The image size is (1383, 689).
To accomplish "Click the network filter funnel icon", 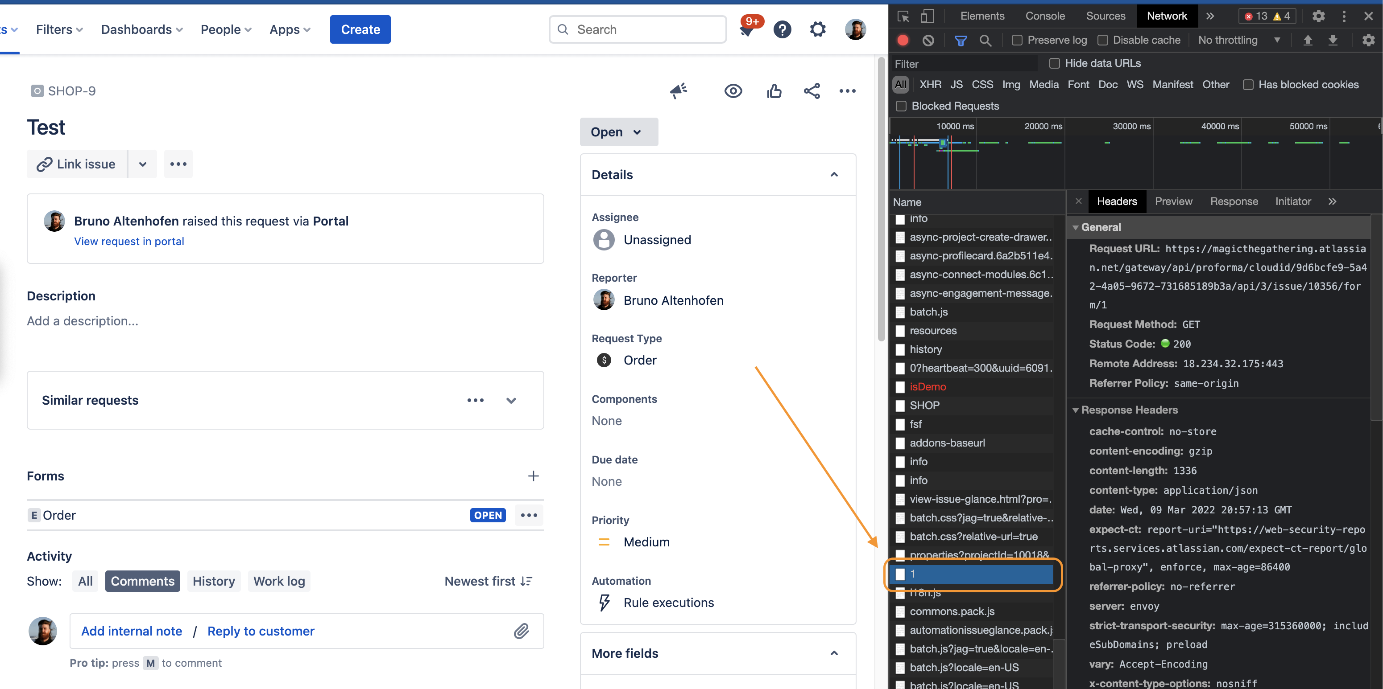I will coord(961,40).
